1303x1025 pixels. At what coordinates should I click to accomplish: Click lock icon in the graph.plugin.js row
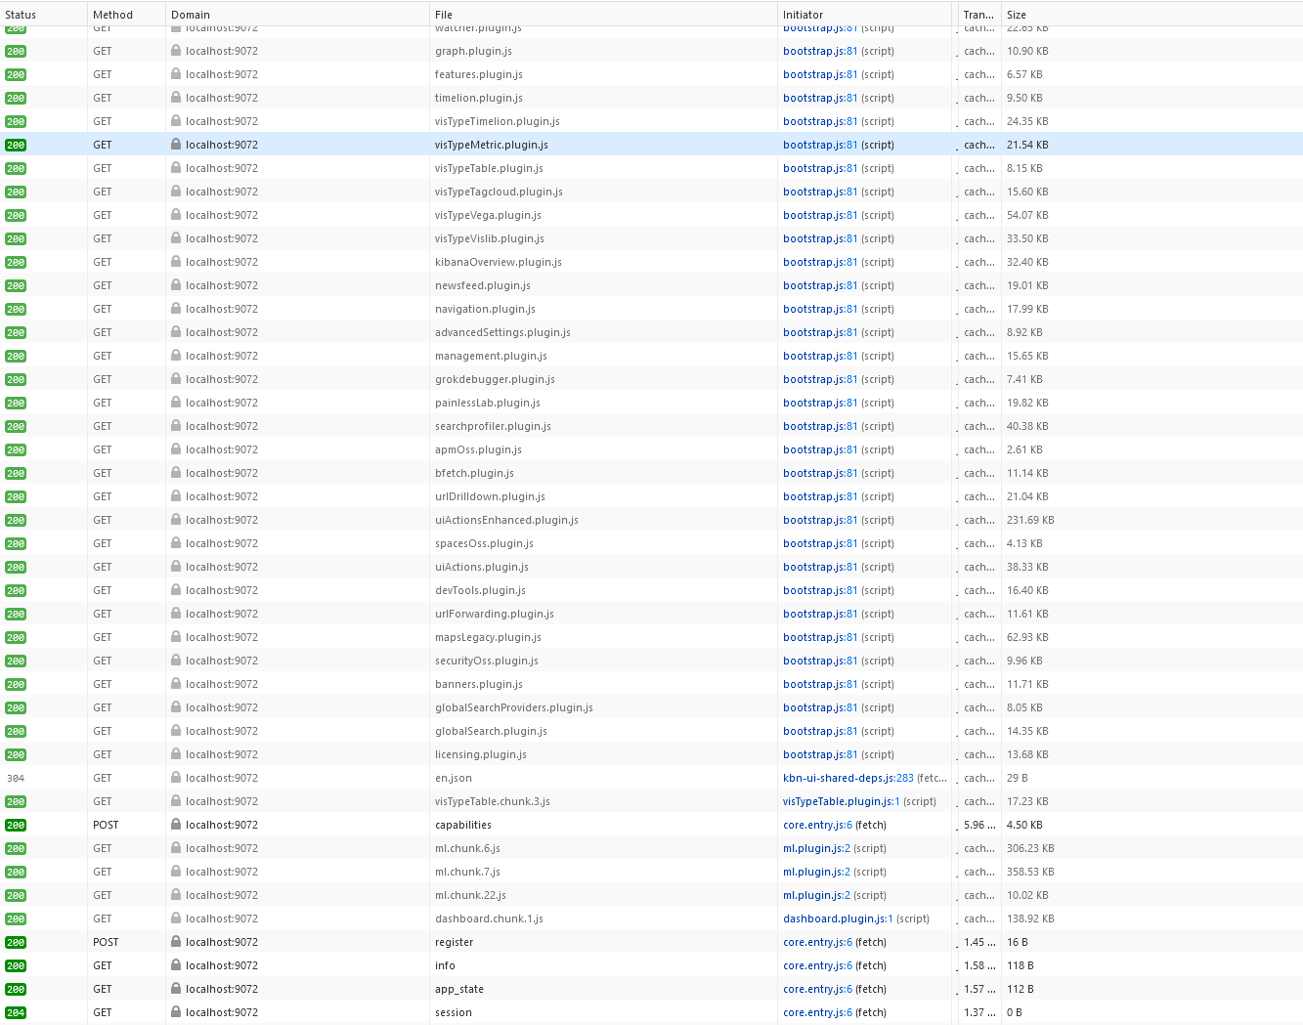tap(176, 51)
